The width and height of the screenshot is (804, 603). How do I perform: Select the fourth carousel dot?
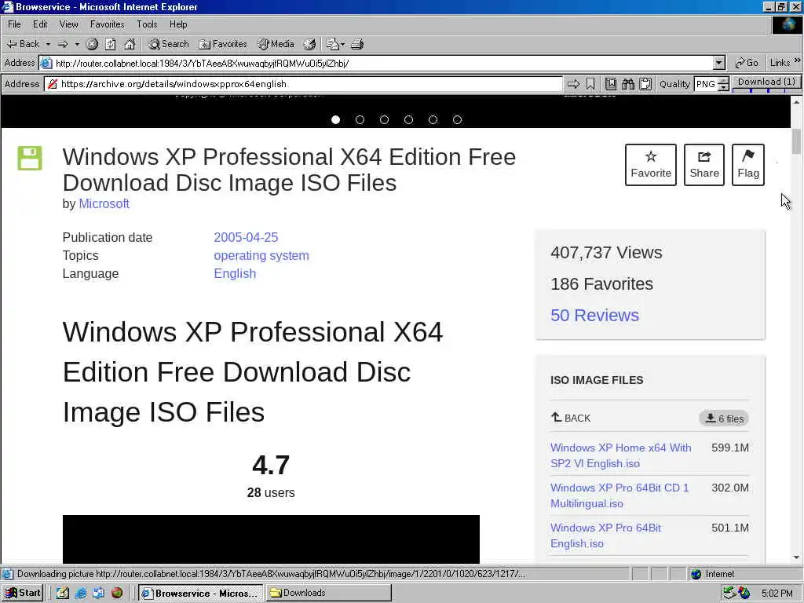[x=408, y=119]
